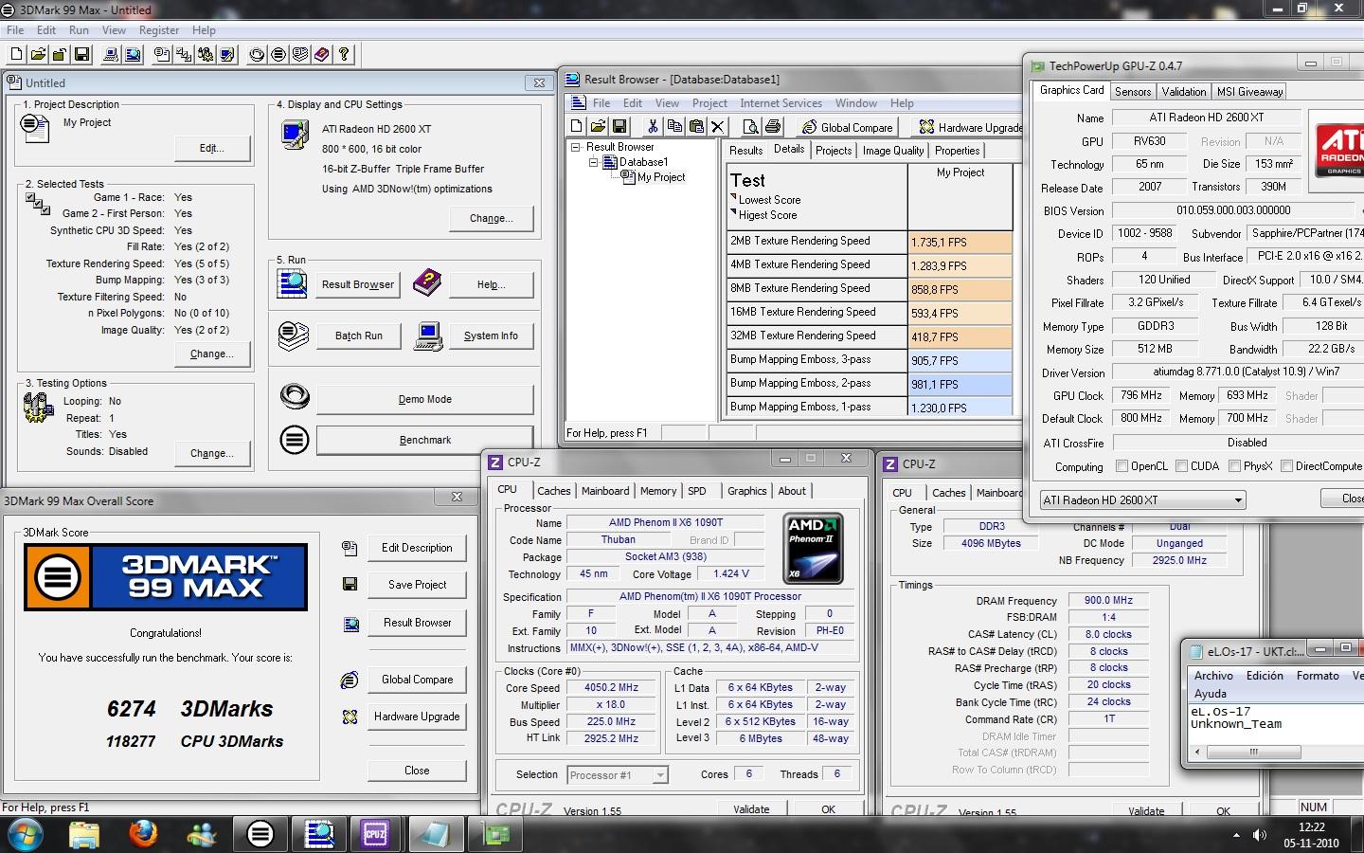Click the New project icon in 3DMark toolbar
The width and height of the screenshot is (1364, 853).
(16, 54)
